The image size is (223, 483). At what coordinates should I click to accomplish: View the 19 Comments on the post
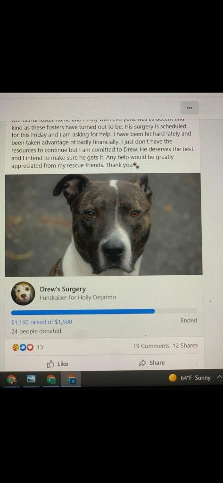151,346
